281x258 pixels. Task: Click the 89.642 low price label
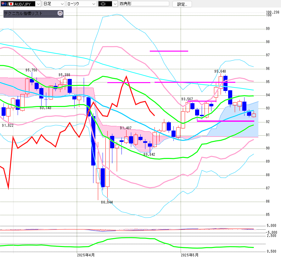(149, 154)
